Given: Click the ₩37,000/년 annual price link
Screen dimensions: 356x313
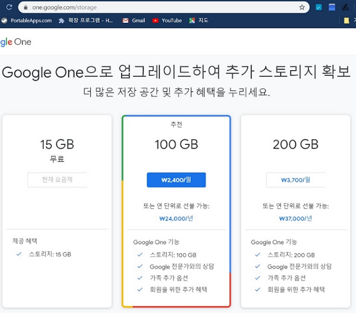Looking at the screenshot, I should click(x=295, y=218).
